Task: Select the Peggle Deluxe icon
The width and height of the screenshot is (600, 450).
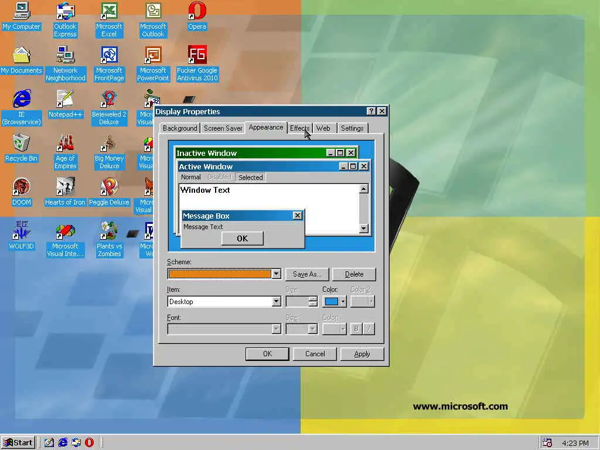Action: click(x=109, y=192)
